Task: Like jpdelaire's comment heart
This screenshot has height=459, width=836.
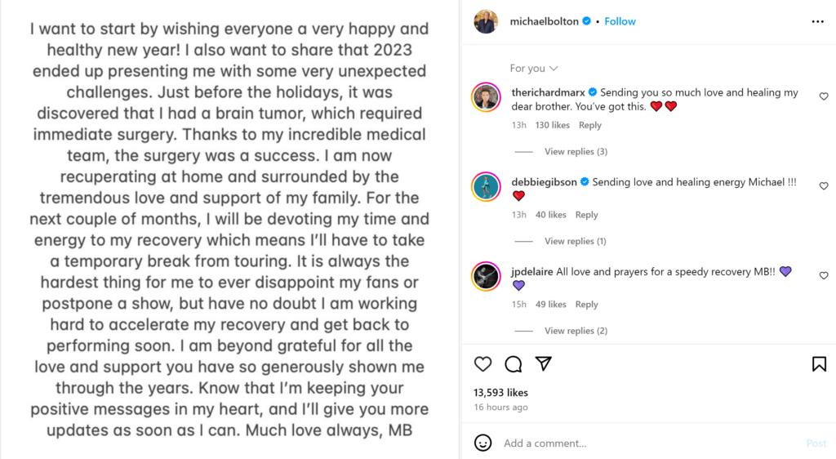Action: [x=824, y=276]
